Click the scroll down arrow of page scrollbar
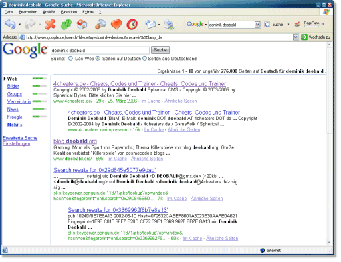Image resolution: width=341 pixels, height=262 pixels. pyautogui.click(x=329, y=243)
